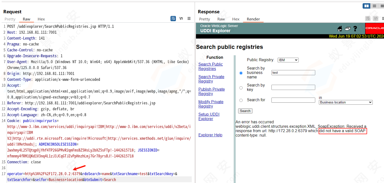This screenshot has width=384, height=183.
Task: Click the Host header line
Action: tap(32, 32)
